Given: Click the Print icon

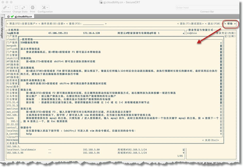Looking at the screenshot, I should pyautogui.click(x=32, y=7).
